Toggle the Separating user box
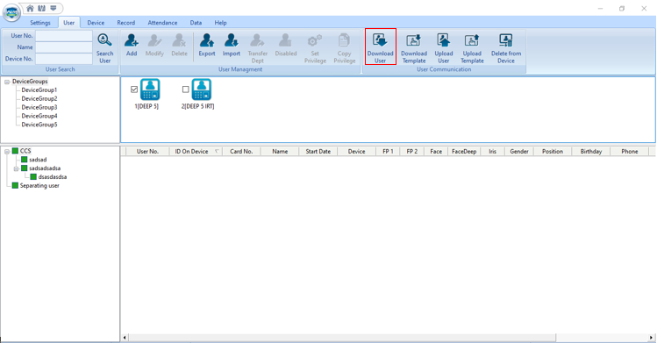The width and height of the screenshot is (657, 343). click(x=15, y=185)
